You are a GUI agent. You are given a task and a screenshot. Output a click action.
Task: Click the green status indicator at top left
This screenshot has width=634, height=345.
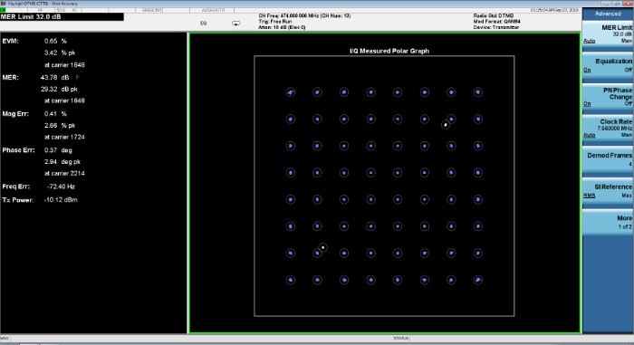point(3,10)
